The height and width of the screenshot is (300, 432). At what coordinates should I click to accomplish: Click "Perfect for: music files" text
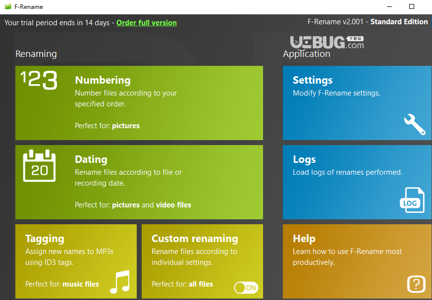(x=62, y=284)
